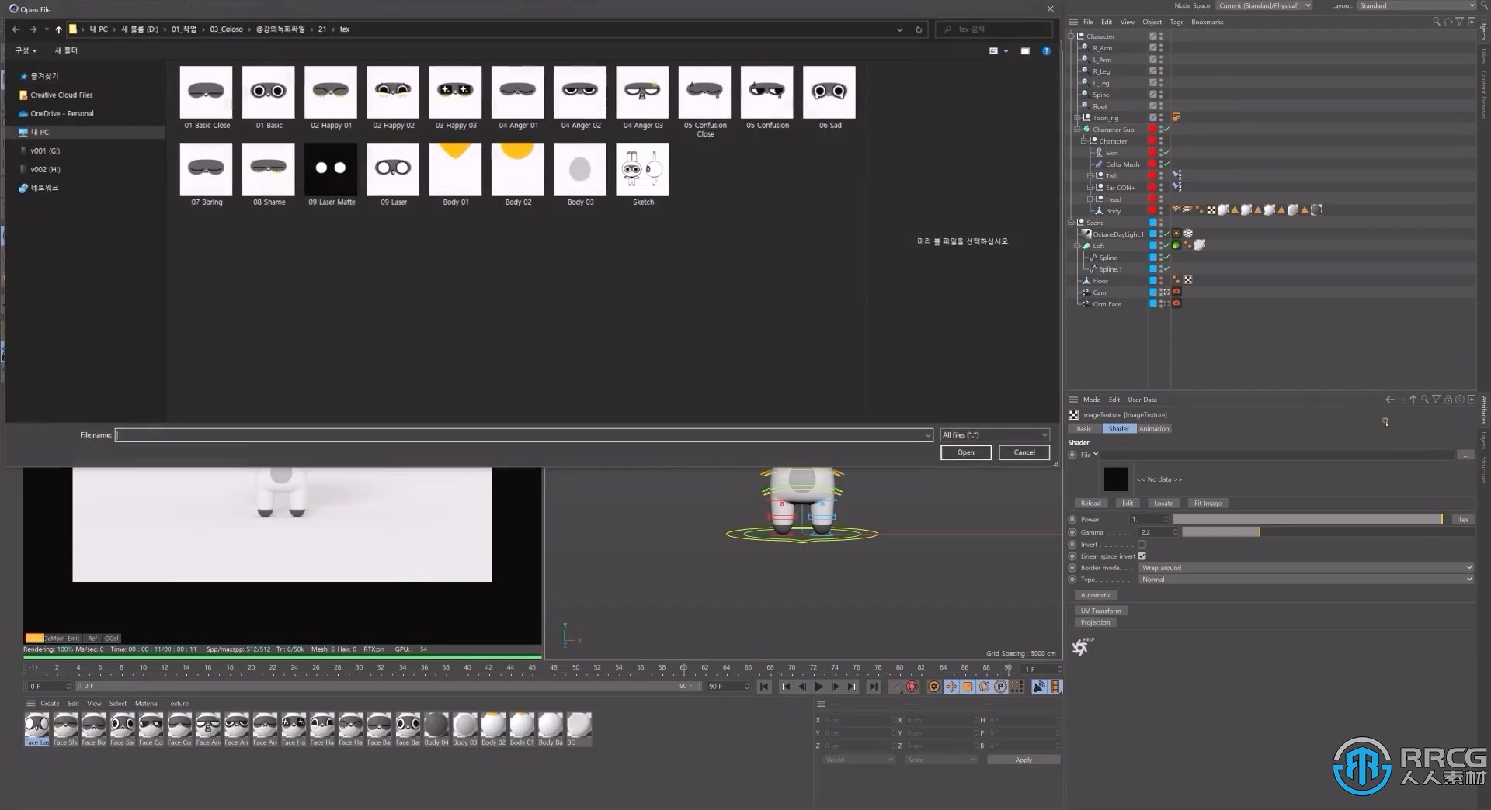1491x810 pixels.
Task: Toggle the Loft object enable checkmark
Action: (x=1166, y=245)
